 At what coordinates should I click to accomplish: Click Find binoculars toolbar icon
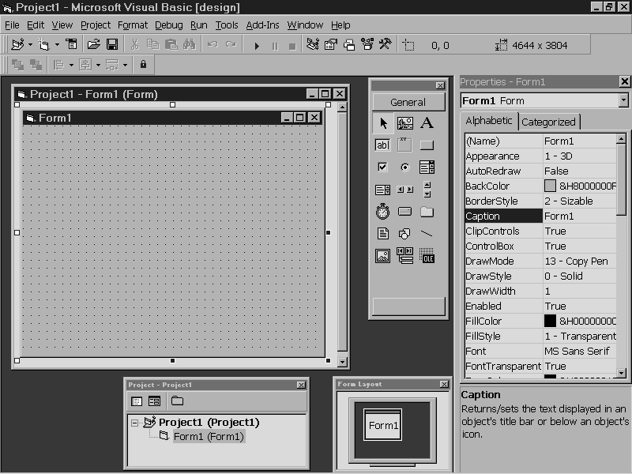click(x=189, y=44)
